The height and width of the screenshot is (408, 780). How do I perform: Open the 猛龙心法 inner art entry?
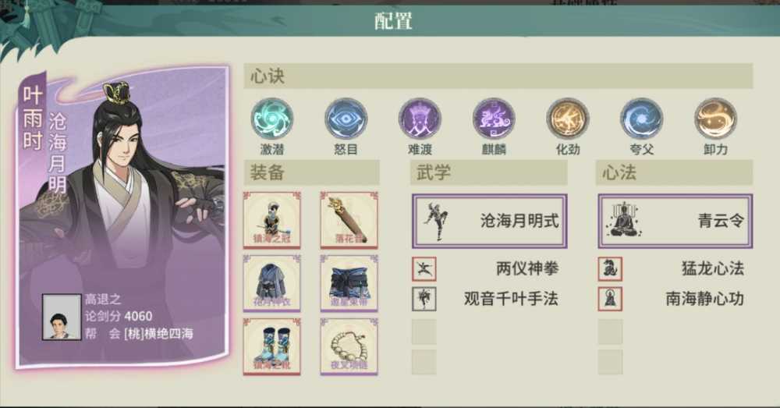[671, 269]
